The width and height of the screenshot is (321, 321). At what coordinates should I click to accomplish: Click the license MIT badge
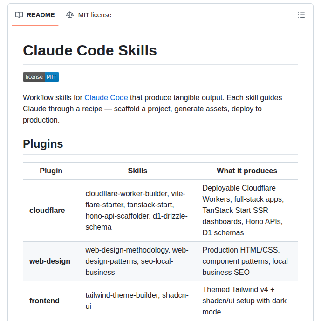pyautogui.click(x=41, y=77)
